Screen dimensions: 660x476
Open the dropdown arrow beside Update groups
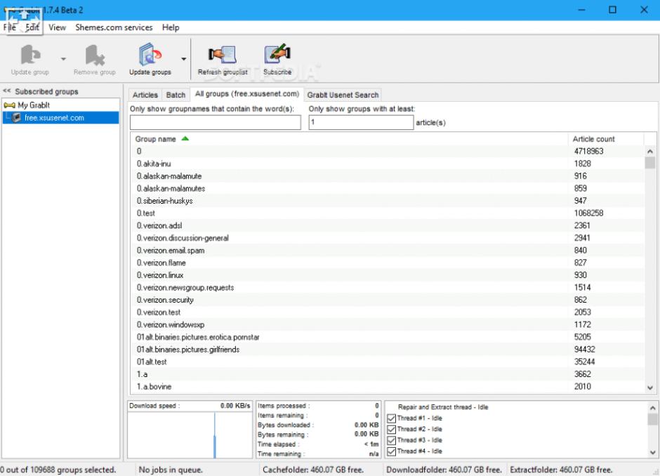[x=184, y=60]
